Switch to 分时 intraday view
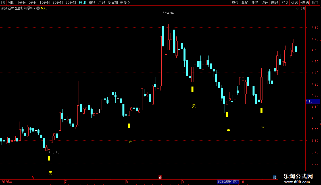This screenshot has height=185, width=321. tap(11, 3)
